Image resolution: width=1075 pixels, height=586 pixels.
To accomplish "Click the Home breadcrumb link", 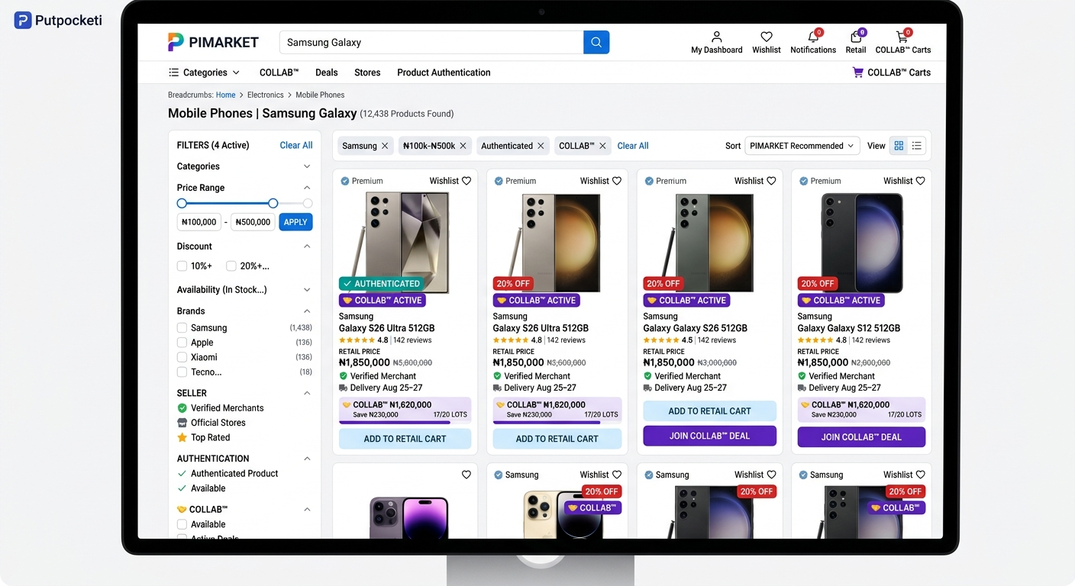I will (225, 95).
